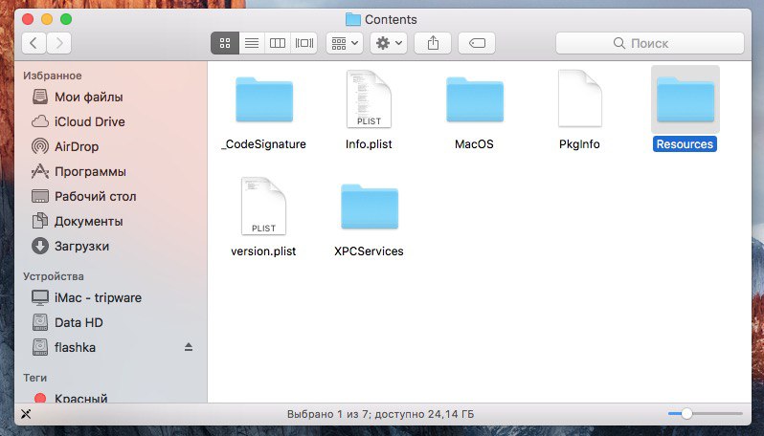This screenshot has height=436, width=764.
Task: Select the XPCServices folder icon
Action: coord(370,207)
